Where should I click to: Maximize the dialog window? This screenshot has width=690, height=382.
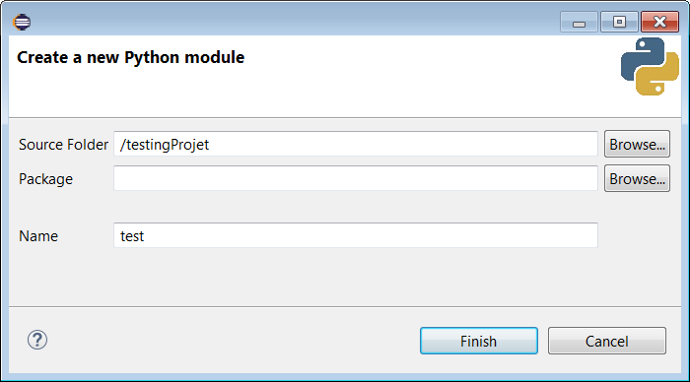tap(619, 22)
